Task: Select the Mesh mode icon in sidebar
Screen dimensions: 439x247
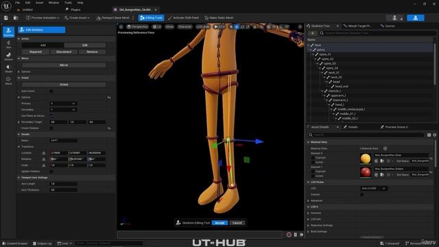Action: [8, 80]
